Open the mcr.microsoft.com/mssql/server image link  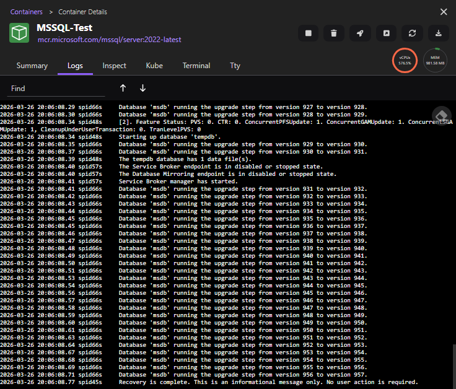coord(109,40)
